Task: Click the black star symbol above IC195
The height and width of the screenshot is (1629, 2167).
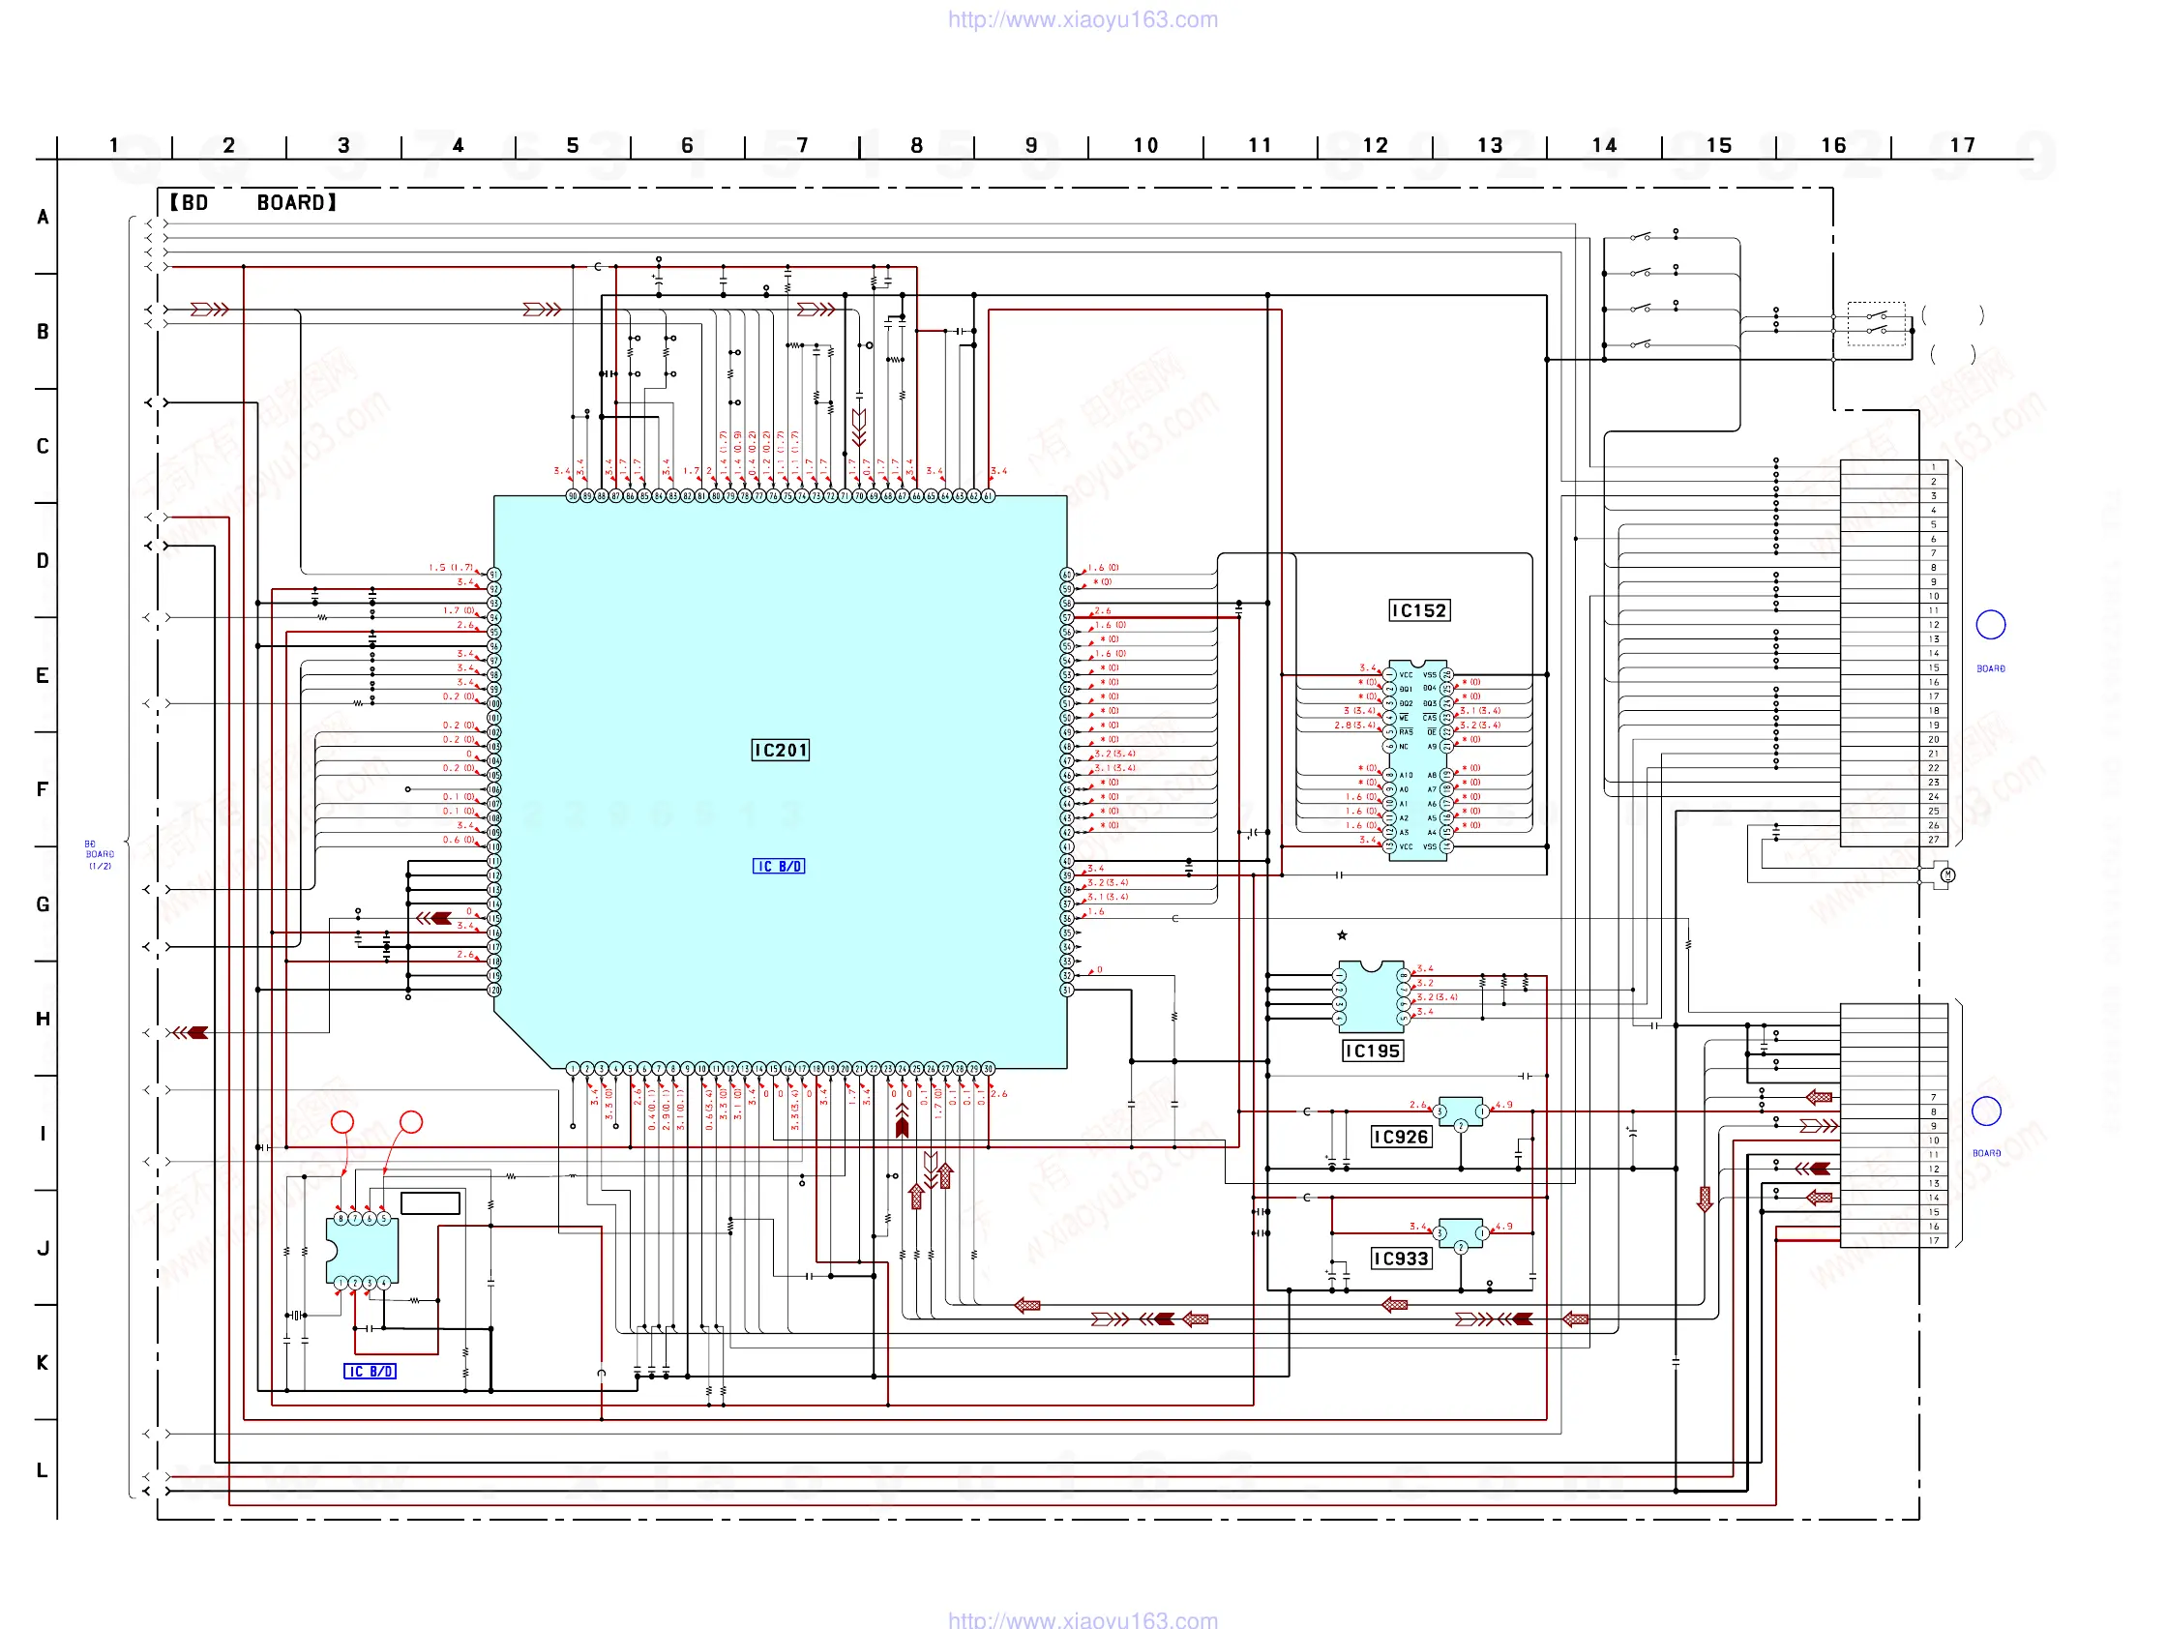Action: 1342,935
